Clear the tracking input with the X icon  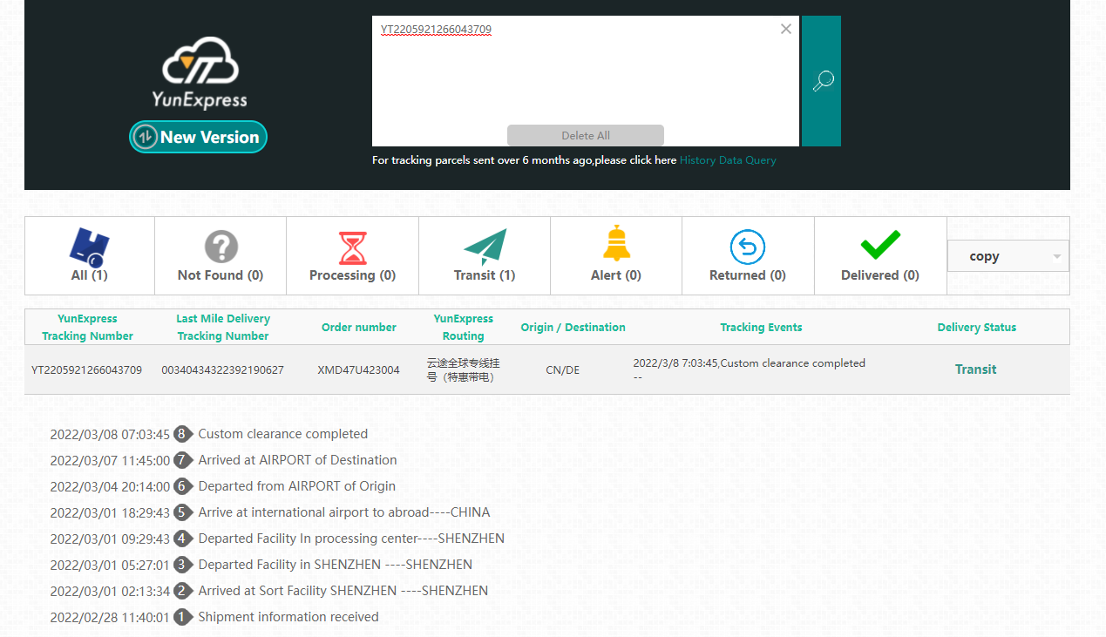[x=785, y=30]
